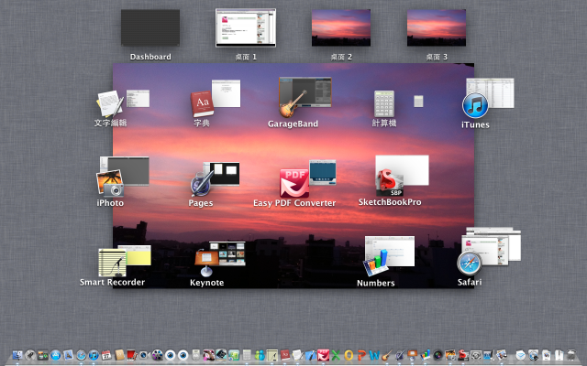Screen dimensions: 587x366
Task: Select the yellow Smart Recorder window preview
Action: pos(135,255)
